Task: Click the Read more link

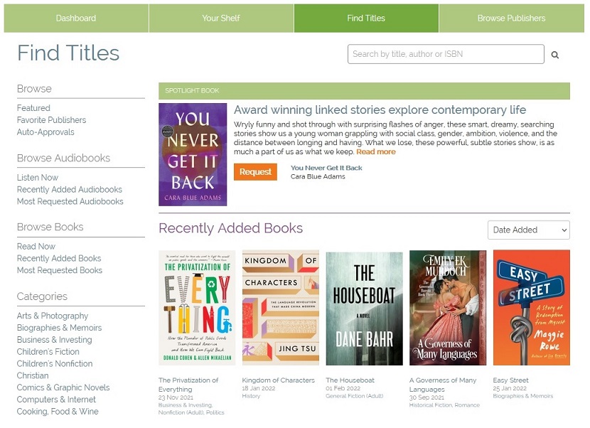Action: [x=376, y=151]
